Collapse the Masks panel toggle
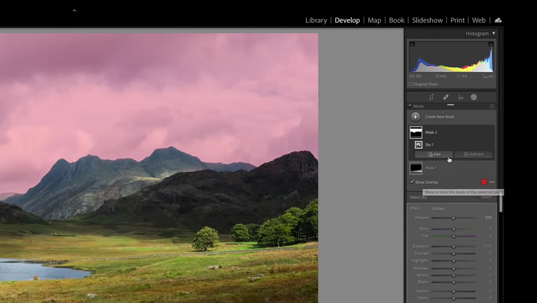This screenshot has height=303, width=537. [x=410, y=106]
